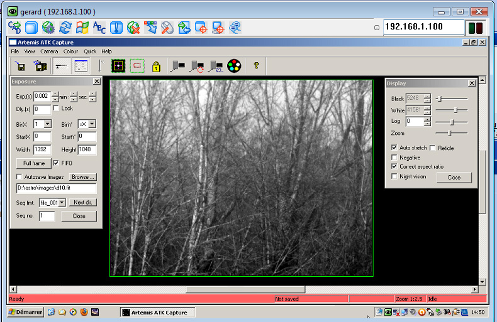Click the sec spinner arrows
Viewport: 497px width, 322px height.
click(x=92, y=97)
